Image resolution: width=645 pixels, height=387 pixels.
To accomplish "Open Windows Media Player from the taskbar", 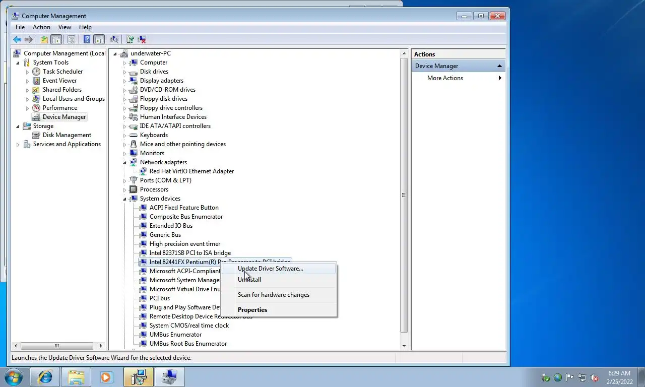I will 106,377.
